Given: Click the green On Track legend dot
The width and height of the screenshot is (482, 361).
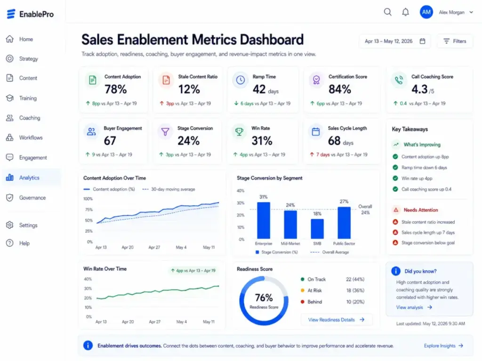Looking at the screenshot, I should [303, 279].
